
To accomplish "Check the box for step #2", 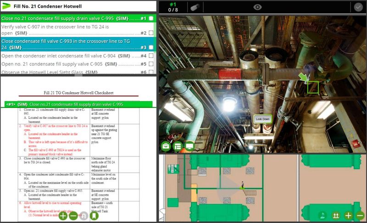I will coord(151,33).
